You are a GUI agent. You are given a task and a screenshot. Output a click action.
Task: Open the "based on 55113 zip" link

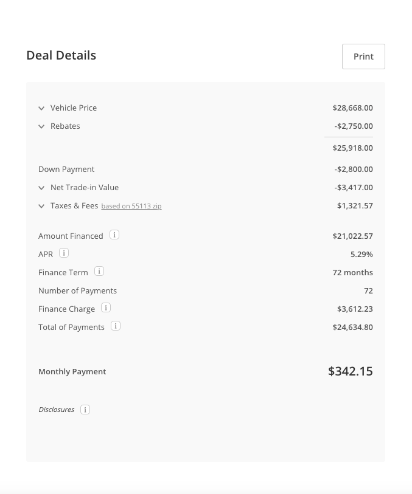coord(131,206)
